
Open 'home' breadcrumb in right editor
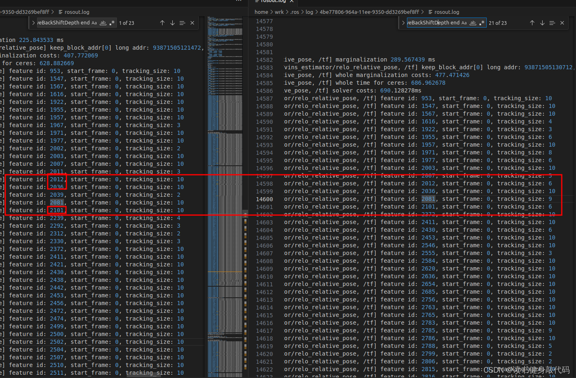262,12
